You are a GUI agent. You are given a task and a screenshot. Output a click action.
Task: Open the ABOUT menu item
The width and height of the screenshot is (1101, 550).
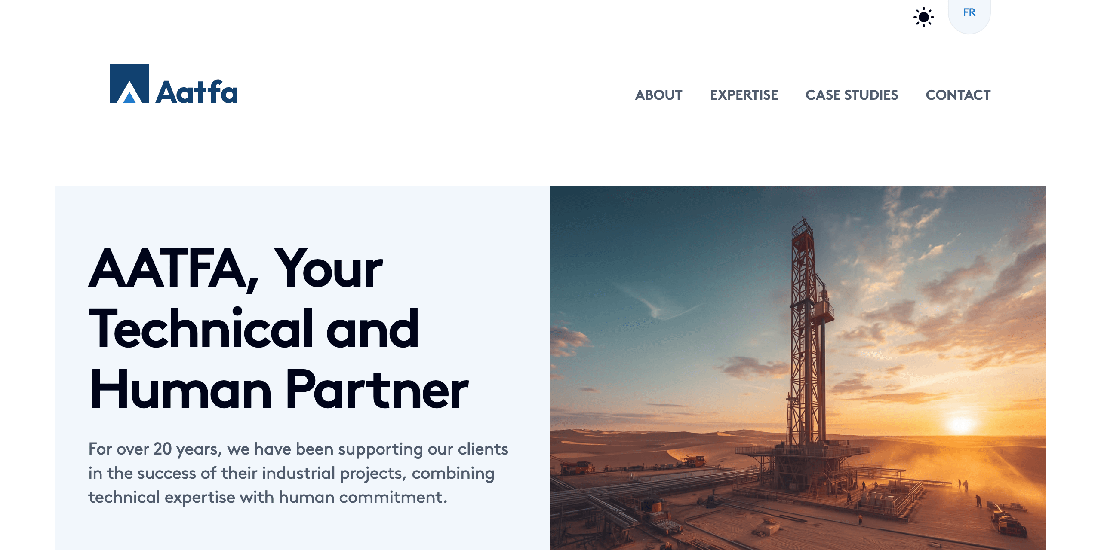coord(658,95)
